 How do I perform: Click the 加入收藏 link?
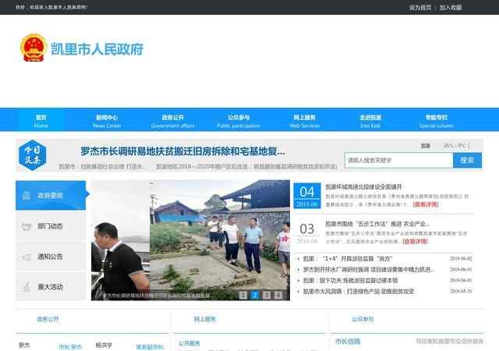coord(451,8)
